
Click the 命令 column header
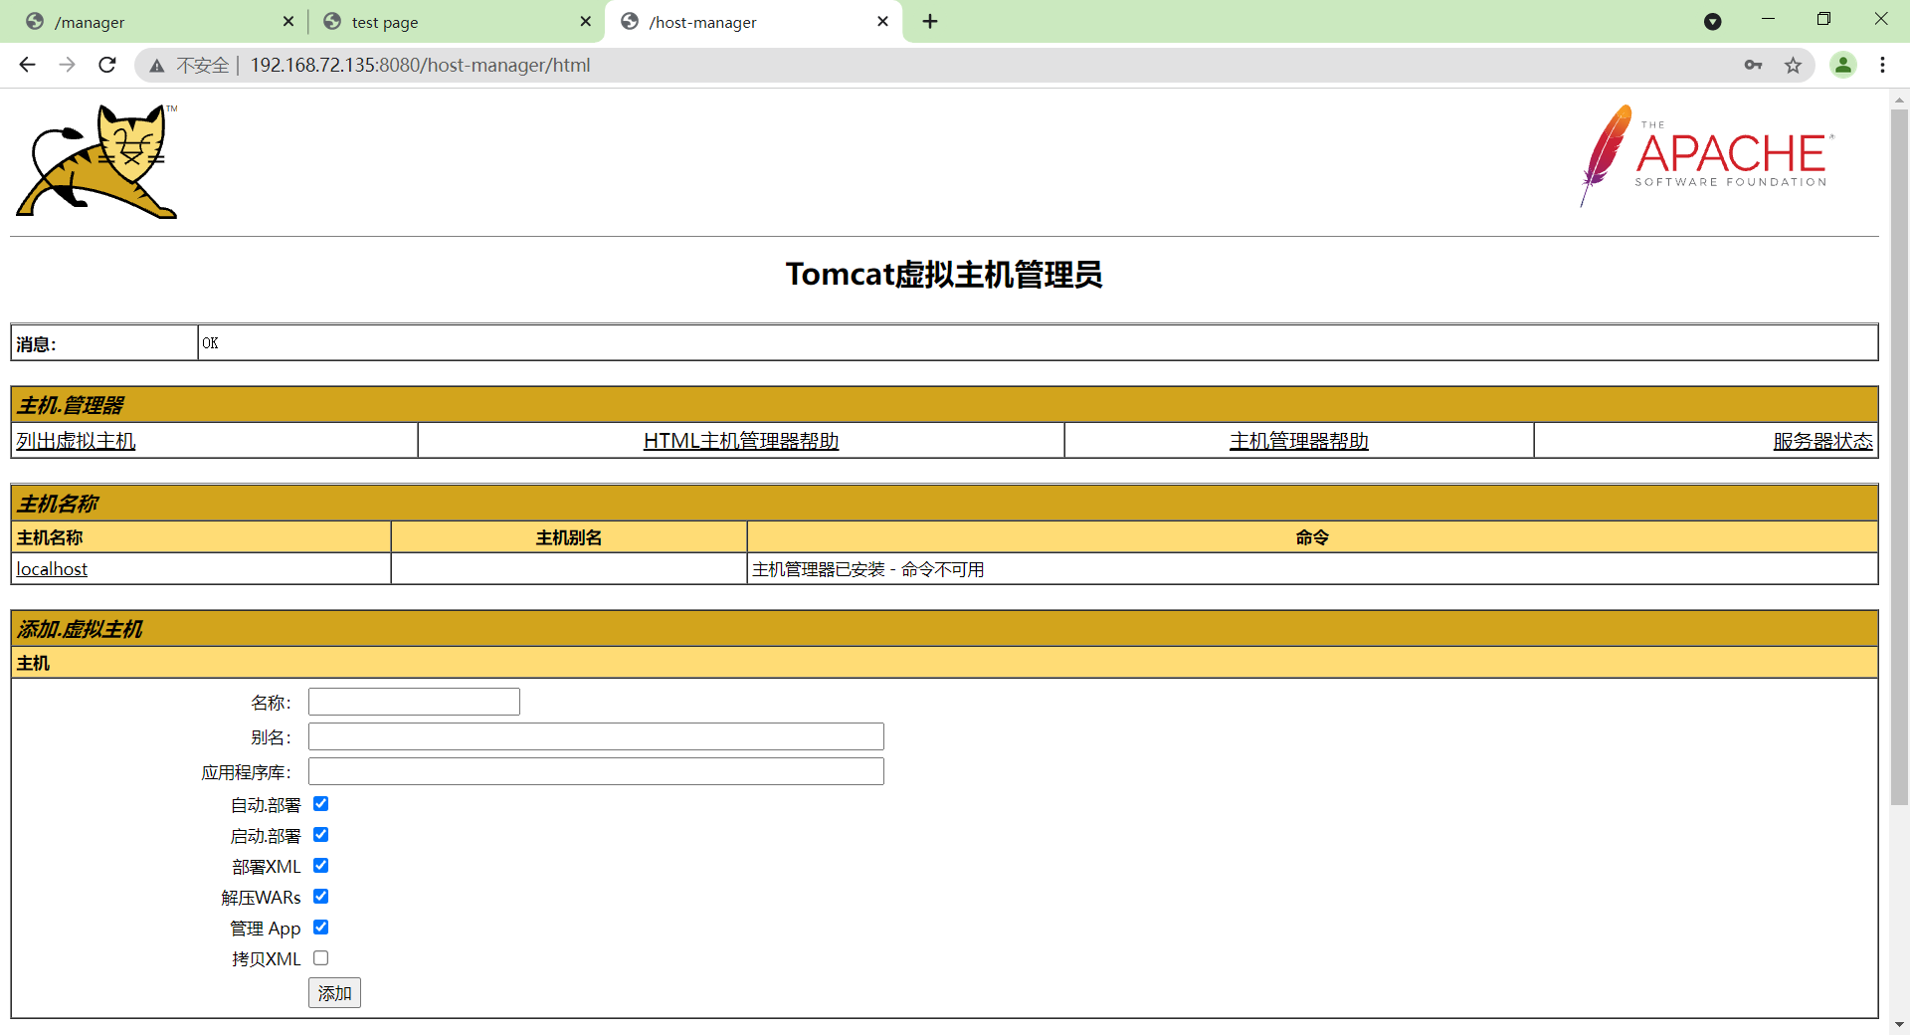click(x=1312, y=537)
